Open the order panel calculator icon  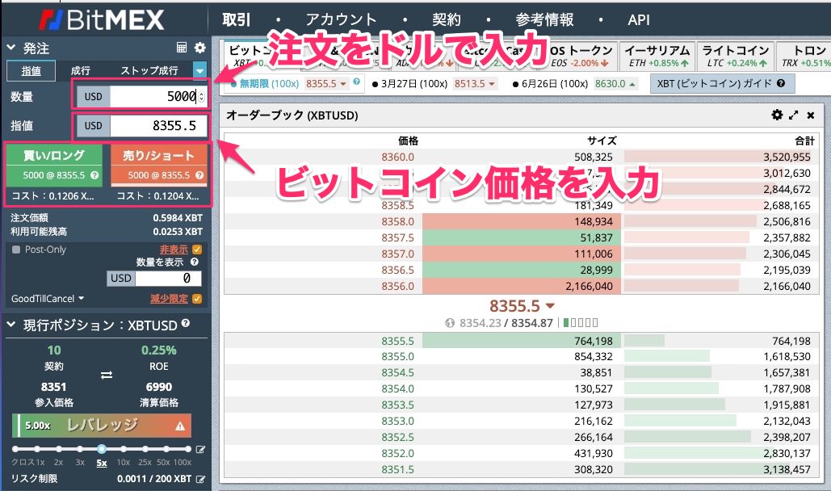pos(182,48)
